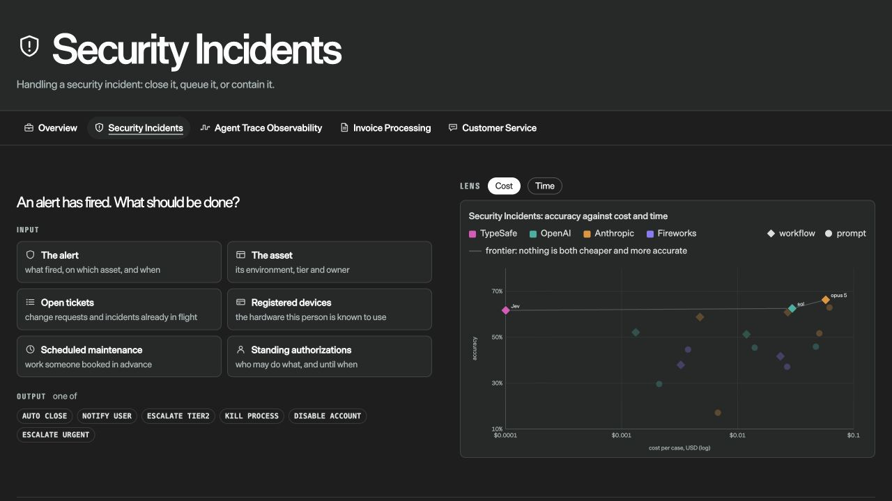Click the document icon for Invoice Processing

coord(344,128)
